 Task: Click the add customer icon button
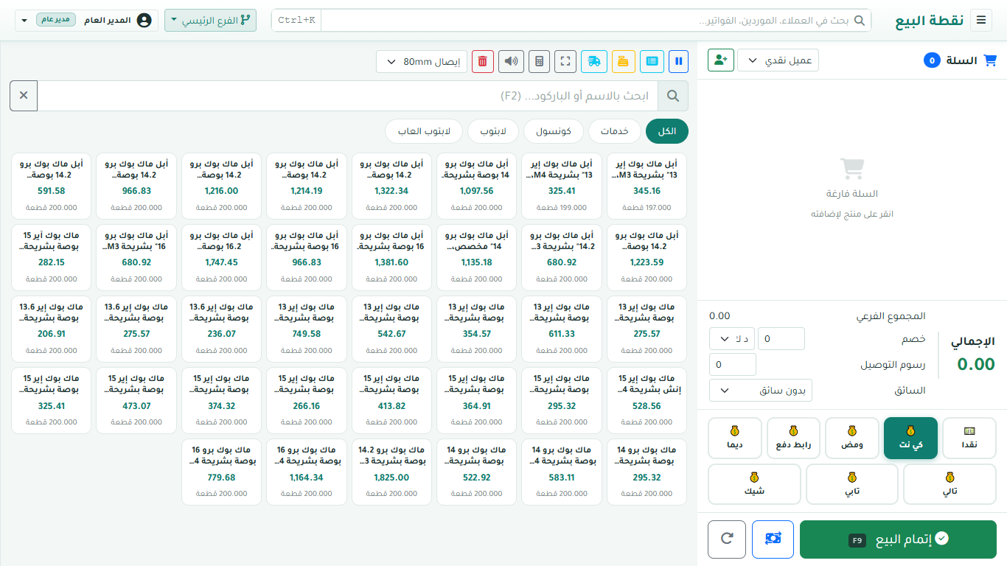720,60
